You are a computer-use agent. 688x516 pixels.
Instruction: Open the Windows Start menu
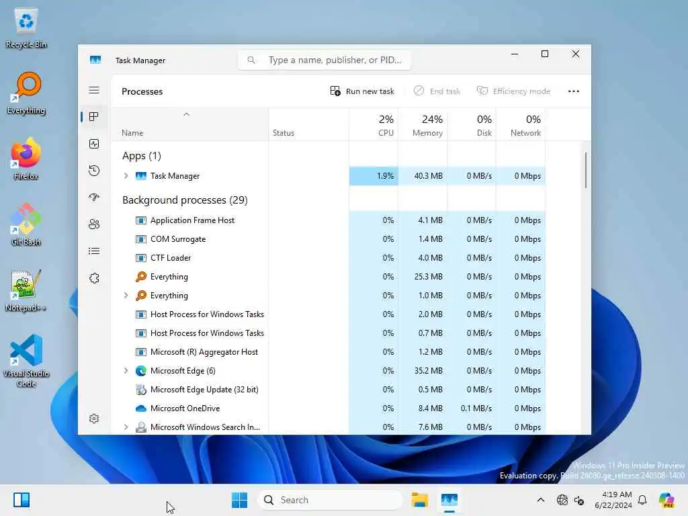point(240,500)
